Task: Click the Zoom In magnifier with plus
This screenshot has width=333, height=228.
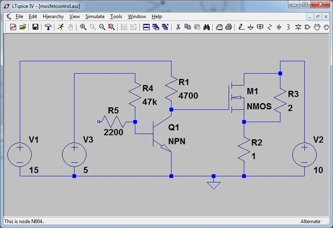Action: [83, 27]
